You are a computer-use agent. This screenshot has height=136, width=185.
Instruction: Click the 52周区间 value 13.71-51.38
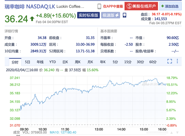[x=85, y=51]
